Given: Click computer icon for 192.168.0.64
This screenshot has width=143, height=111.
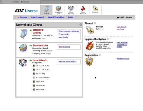Looking at the screenshot, I should coord(34,70).
